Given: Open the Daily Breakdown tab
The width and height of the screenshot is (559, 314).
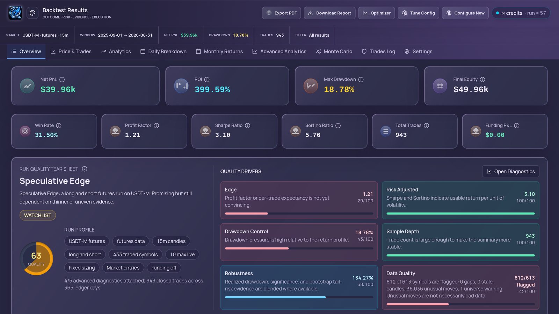Looking at the screenshot, I should [163, 52].
